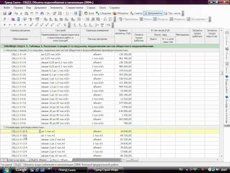230x173 pixels.
Task: Click the Save floppy disk icon
Action: point(5,13)
